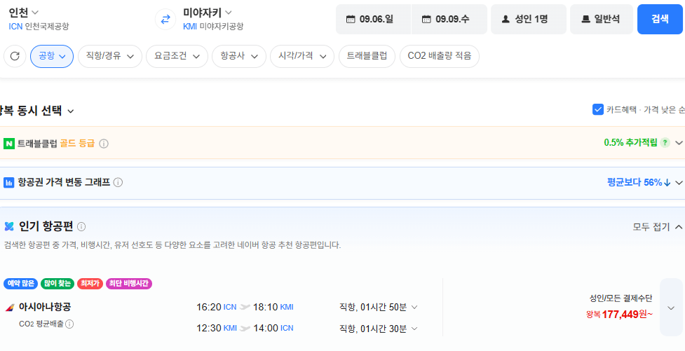Expand 16:20 ICN flight details
Viewport: 685px width, 351px height.
(x=414, y=308)
